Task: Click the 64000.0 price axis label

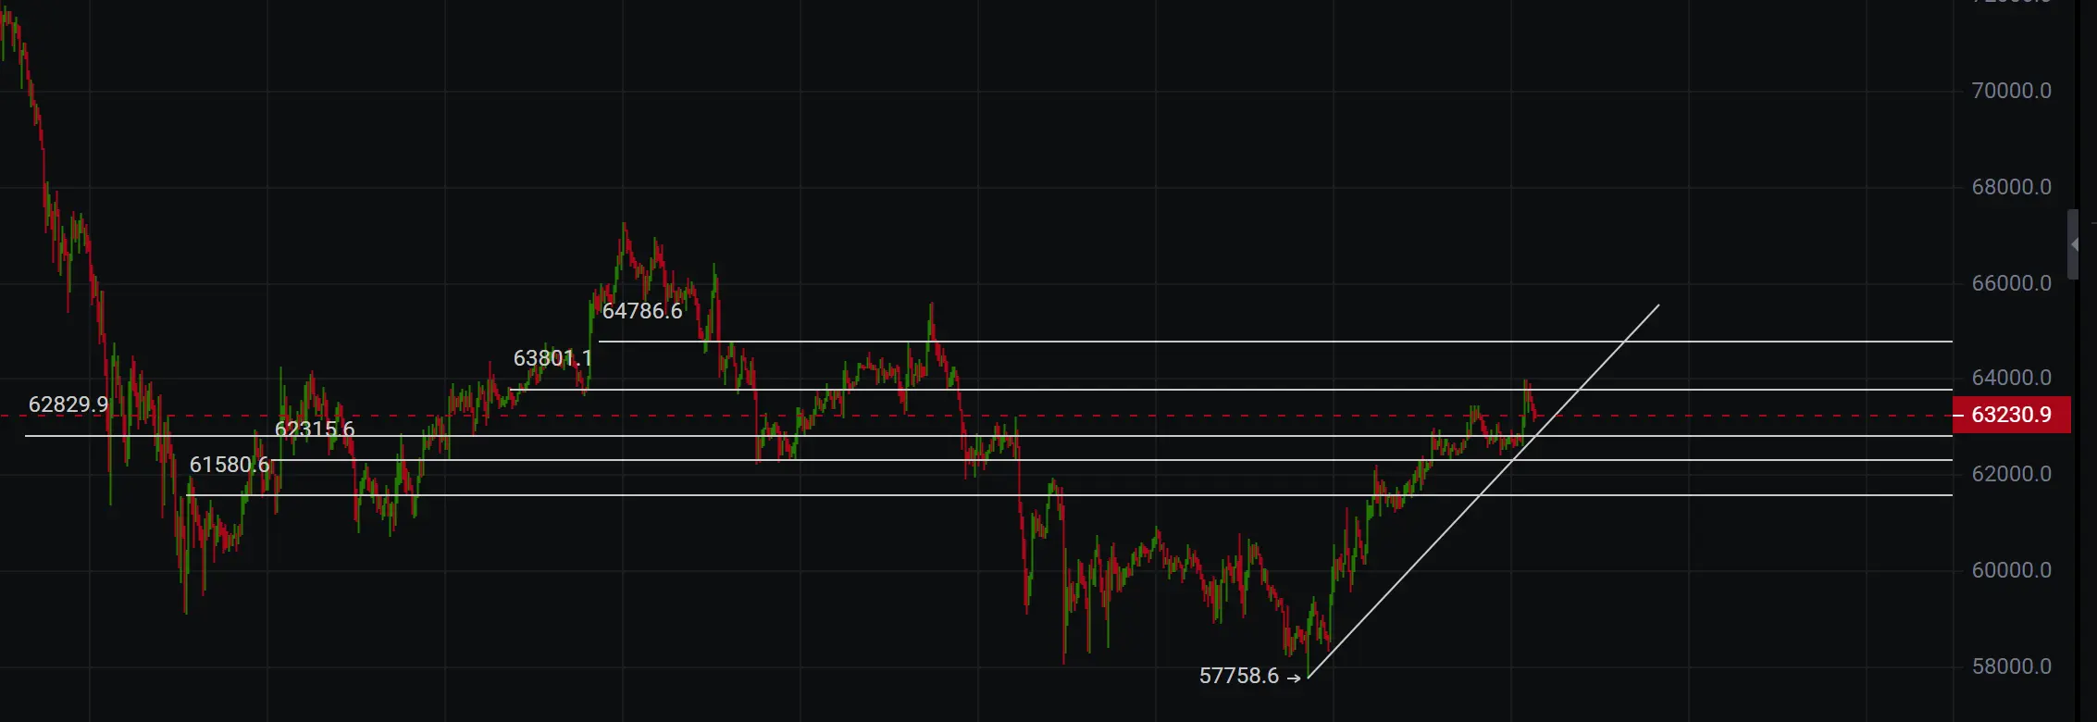Action: pos(2011,378)
